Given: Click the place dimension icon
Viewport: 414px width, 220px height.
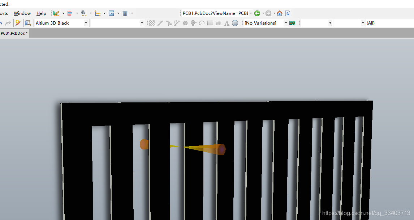Looking at the screenshot, I should click(98, 13).
